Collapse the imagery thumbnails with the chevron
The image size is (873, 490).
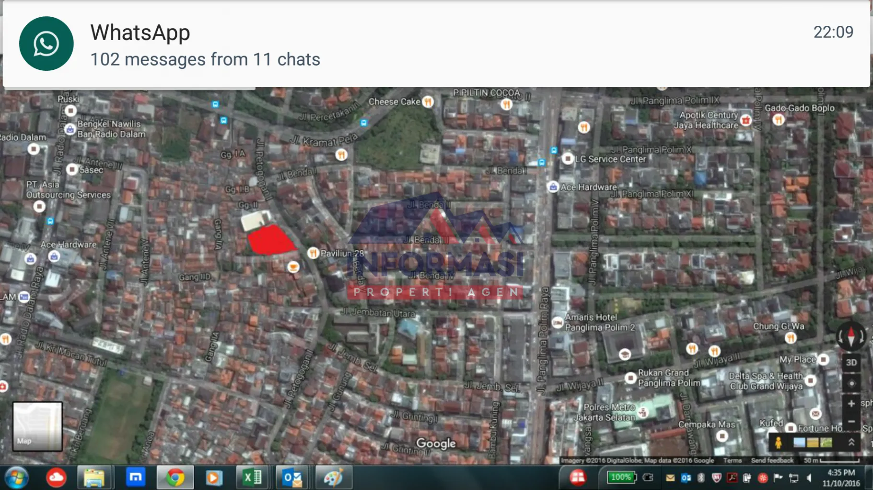coord(851,443)
